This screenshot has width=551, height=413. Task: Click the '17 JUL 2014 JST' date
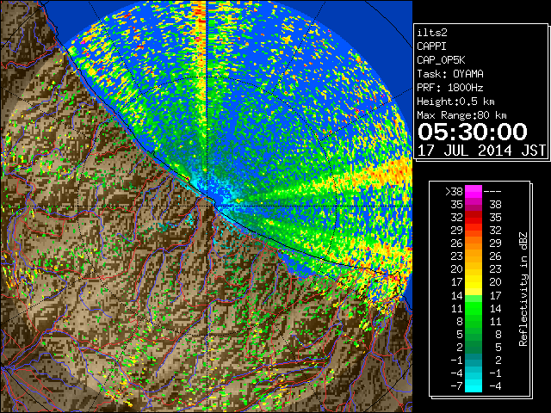tap(481, 151)
